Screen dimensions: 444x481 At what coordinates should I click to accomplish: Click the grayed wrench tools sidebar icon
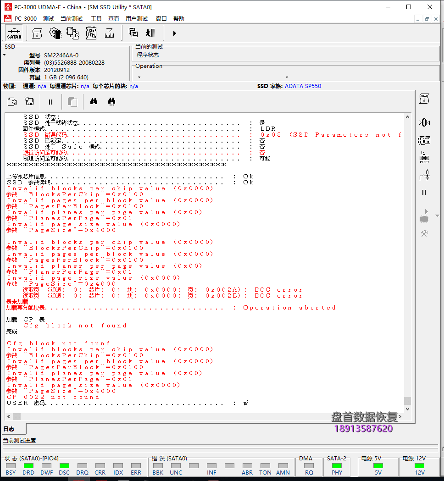coord(424,234)
